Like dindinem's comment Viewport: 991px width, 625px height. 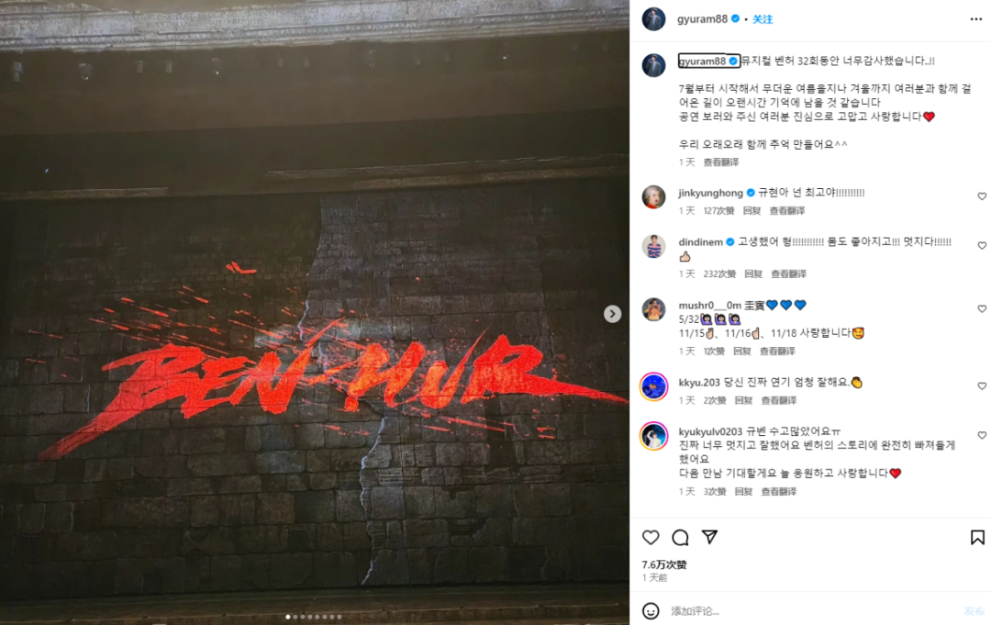[982, 246]
